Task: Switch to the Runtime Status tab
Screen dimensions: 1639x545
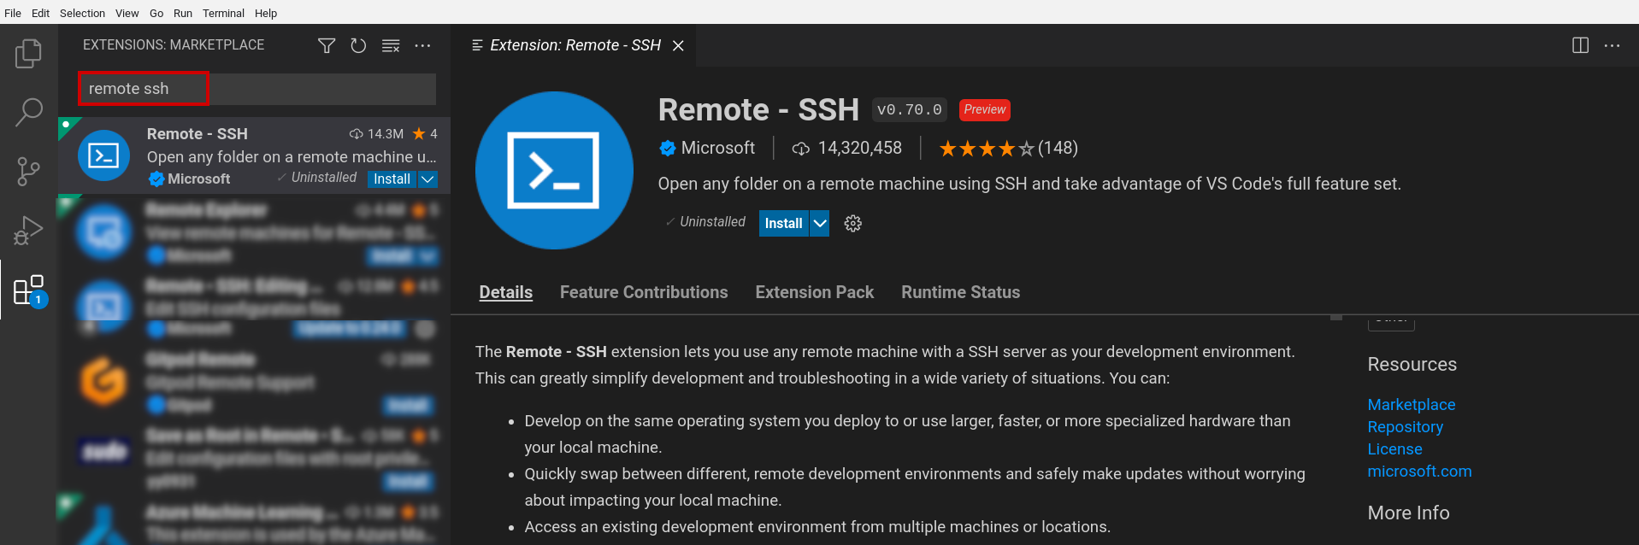Action: [960, 292]
